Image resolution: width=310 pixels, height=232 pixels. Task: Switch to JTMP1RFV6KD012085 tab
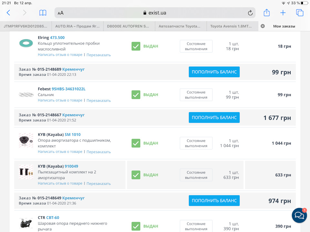[x=26, y=26]
